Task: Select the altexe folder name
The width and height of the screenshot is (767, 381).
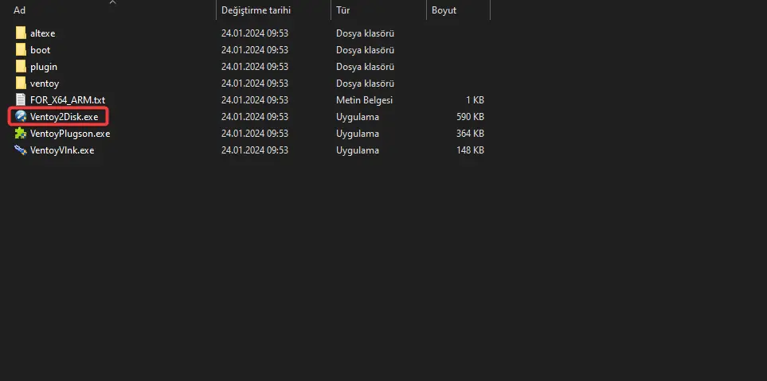Action: pyautogui.click(x=42, y=33)
